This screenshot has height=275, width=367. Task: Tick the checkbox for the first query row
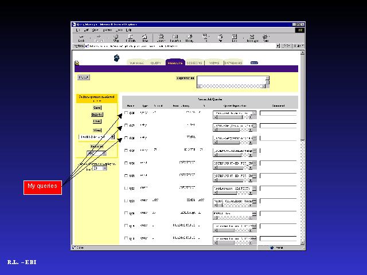(126, 113)
